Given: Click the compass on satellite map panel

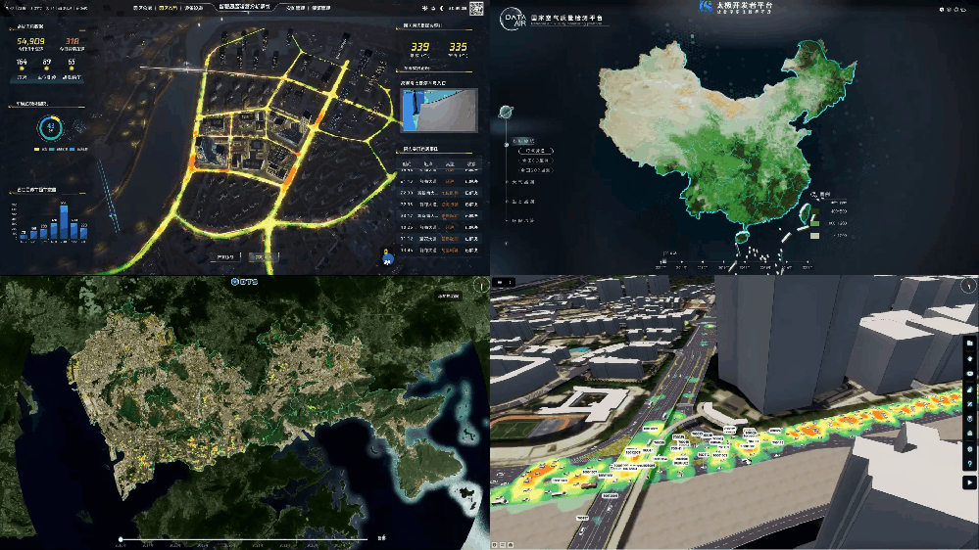Looking at the screenshot, I should coord(481,286).
